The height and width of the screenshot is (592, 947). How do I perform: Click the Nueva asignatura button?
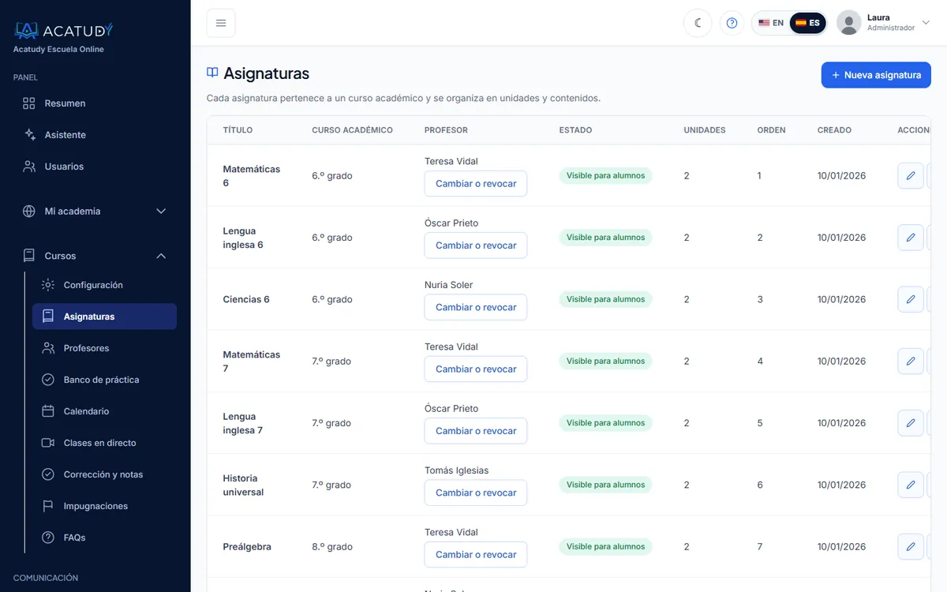(x=876, y=75)
